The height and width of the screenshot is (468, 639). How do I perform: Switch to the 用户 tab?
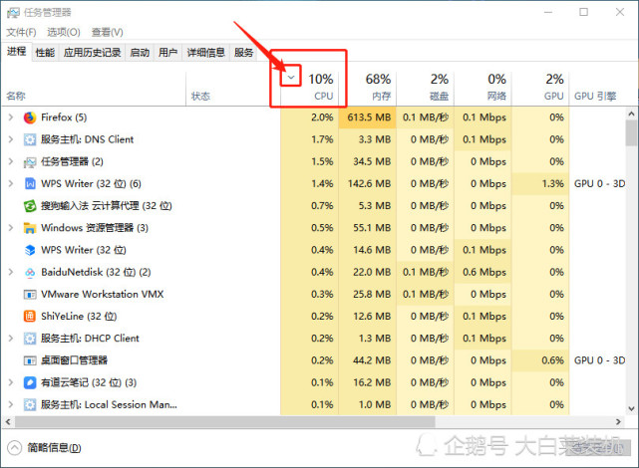pyautogui.click(x=167, y=53)
